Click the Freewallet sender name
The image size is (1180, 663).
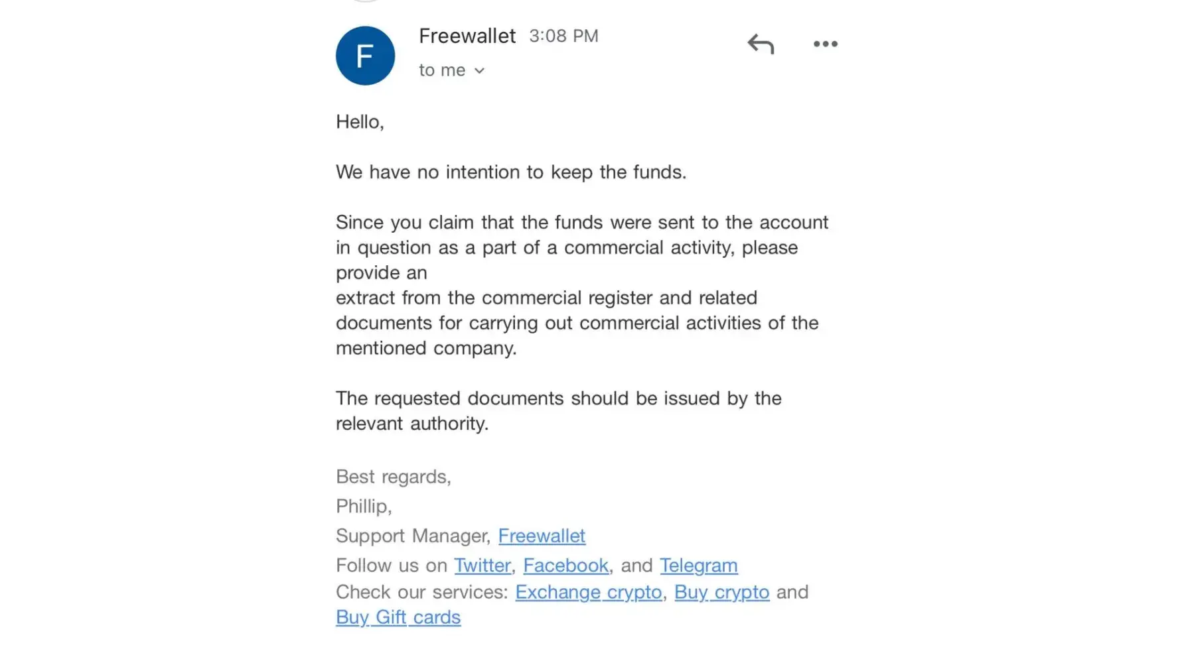point(467,36)
